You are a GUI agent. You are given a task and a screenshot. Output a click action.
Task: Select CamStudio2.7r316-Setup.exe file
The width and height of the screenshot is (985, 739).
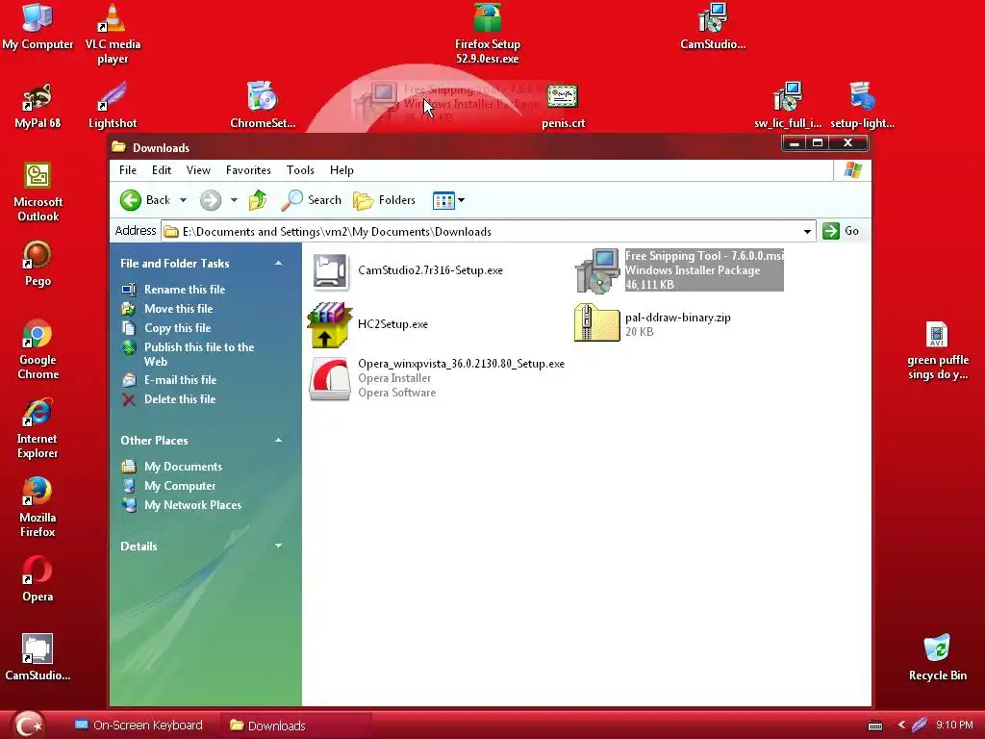(407, 270)
